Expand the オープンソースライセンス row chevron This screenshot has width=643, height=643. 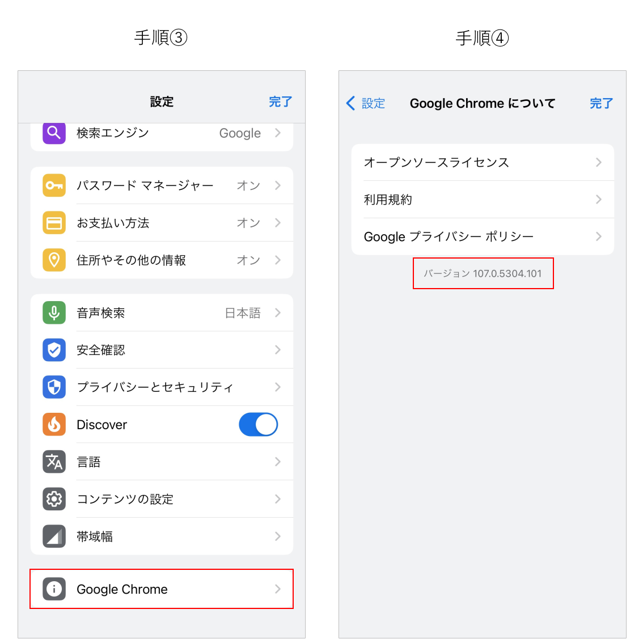599,162
